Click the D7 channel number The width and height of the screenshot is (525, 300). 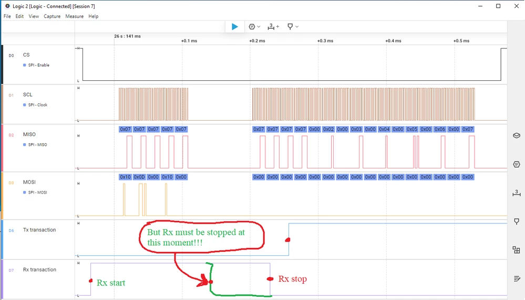tap(12, 271)
